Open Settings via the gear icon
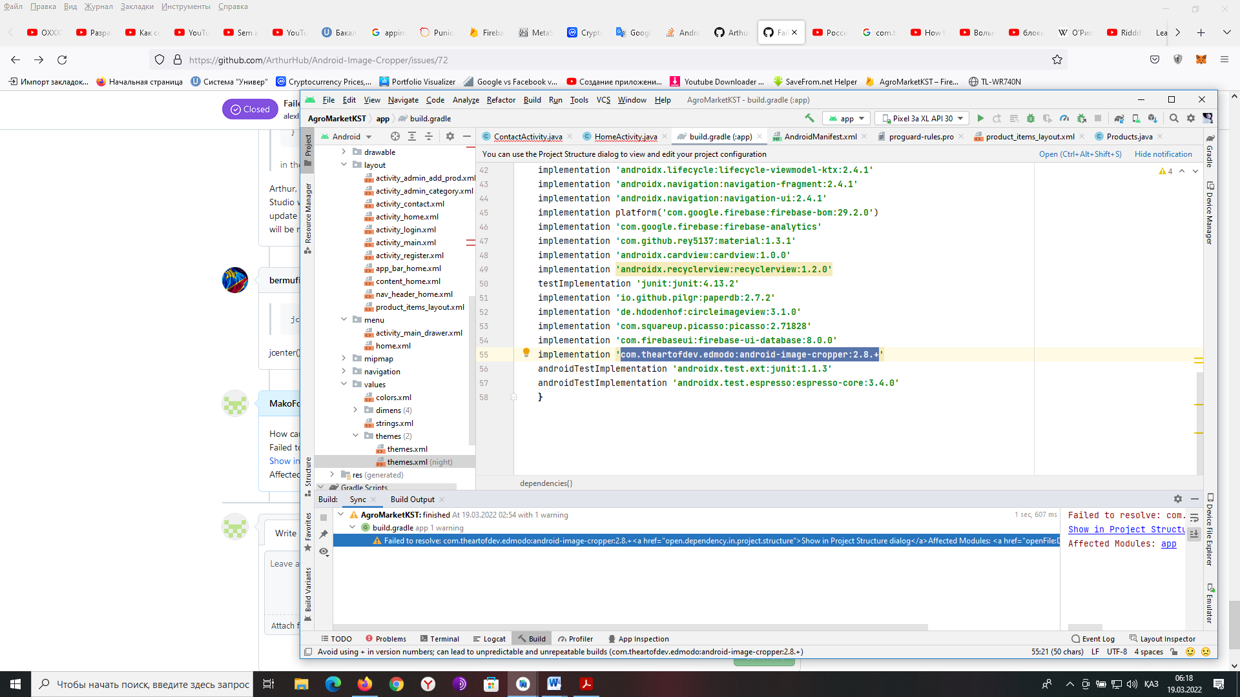The width and height of the screenshot is (1240, 697). click(x=1191, y=118)
